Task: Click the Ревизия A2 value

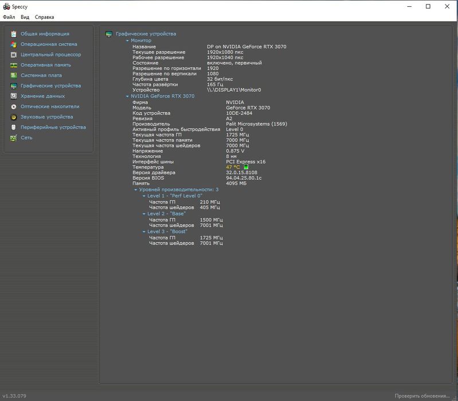Action: 229,119
